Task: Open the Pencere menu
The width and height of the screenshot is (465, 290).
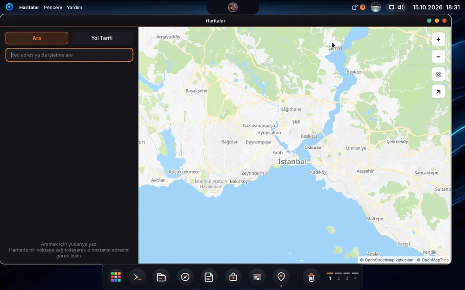Action: click(x=53, y=7)
